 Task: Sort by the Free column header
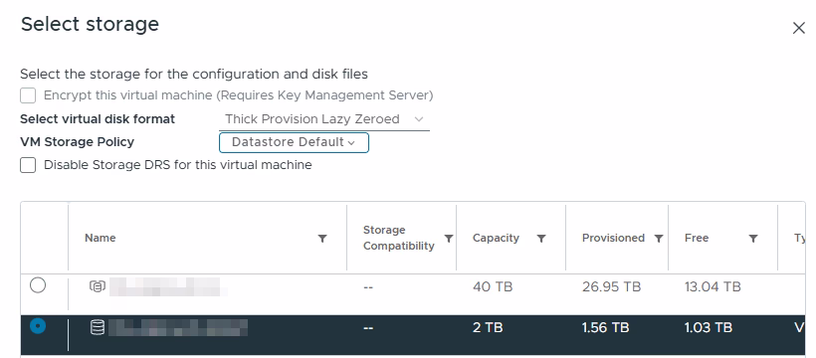(697, 238)
